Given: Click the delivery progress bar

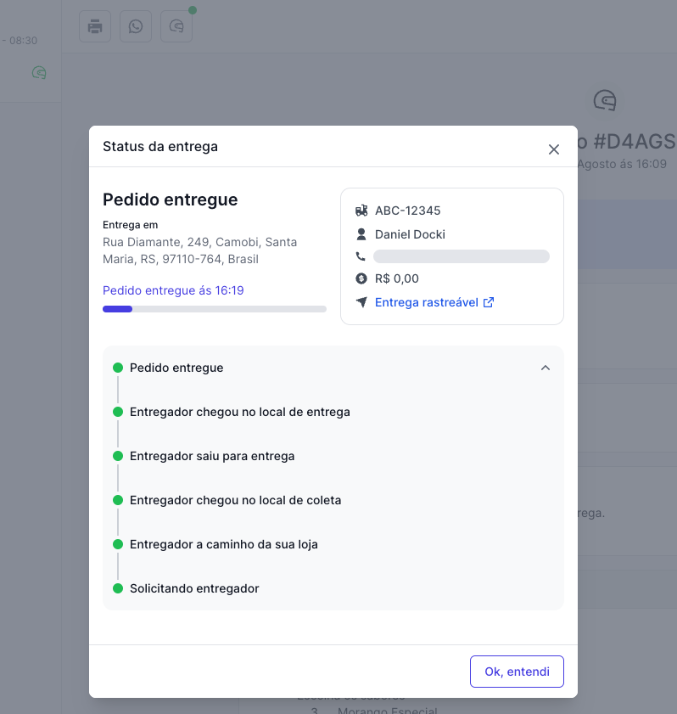Looking at the screenshot, I should (215, 309).
